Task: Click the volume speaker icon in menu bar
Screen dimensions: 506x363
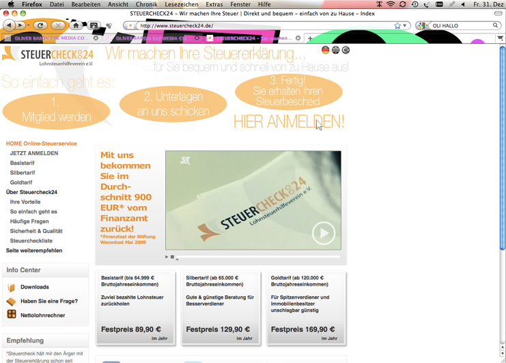Action: point(463,4)
